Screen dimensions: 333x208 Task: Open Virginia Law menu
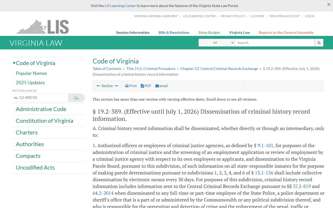(239, 32)
